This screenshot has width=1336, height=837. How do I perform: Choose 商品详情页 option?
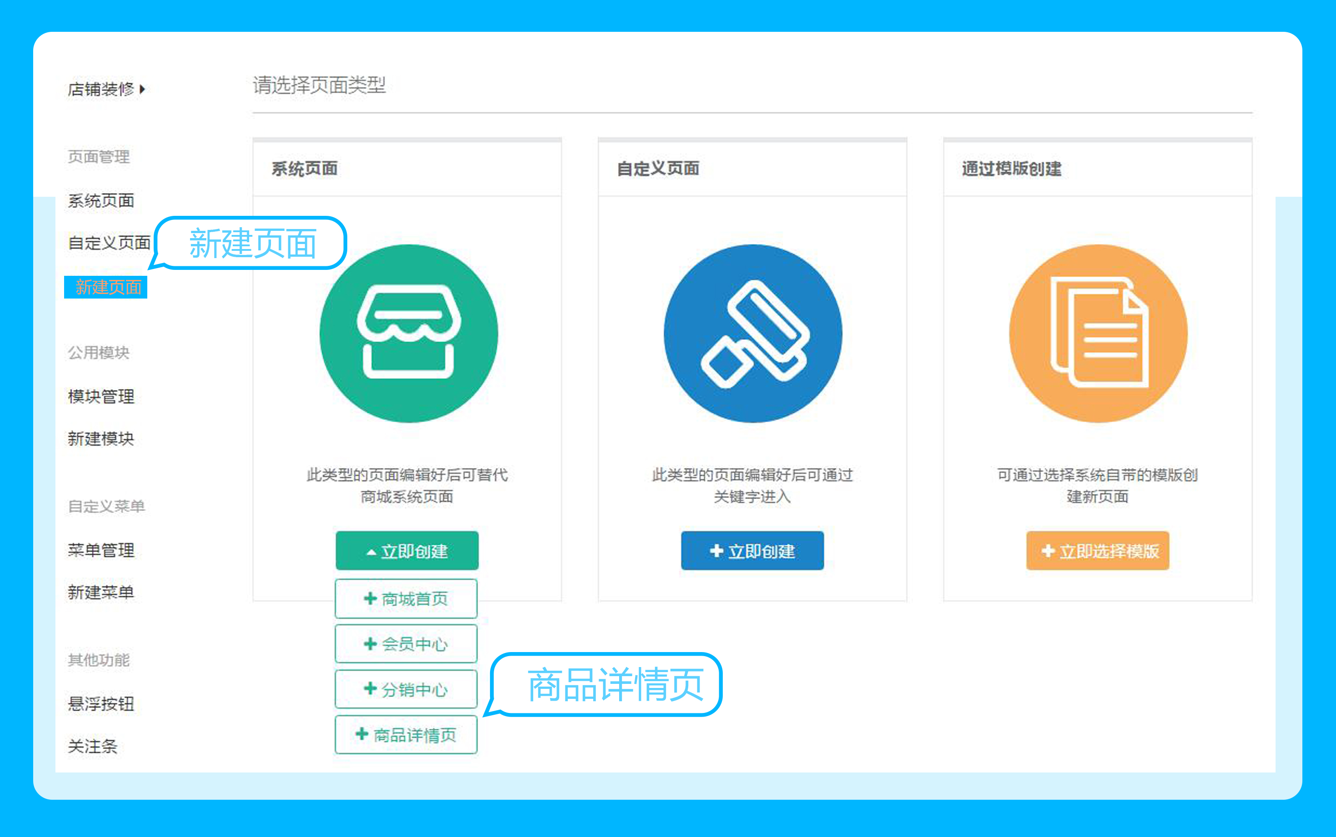(x=406, y=735)
